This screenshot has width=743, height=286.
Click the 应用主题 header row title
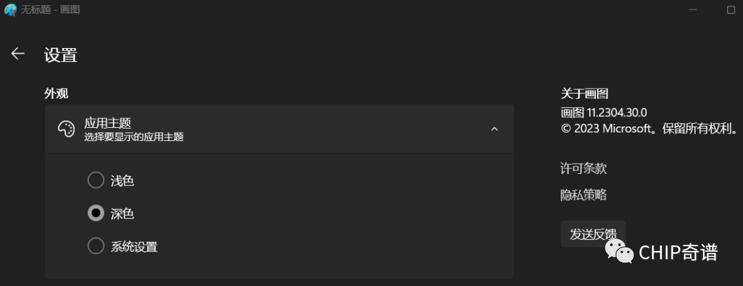(107, 123)
